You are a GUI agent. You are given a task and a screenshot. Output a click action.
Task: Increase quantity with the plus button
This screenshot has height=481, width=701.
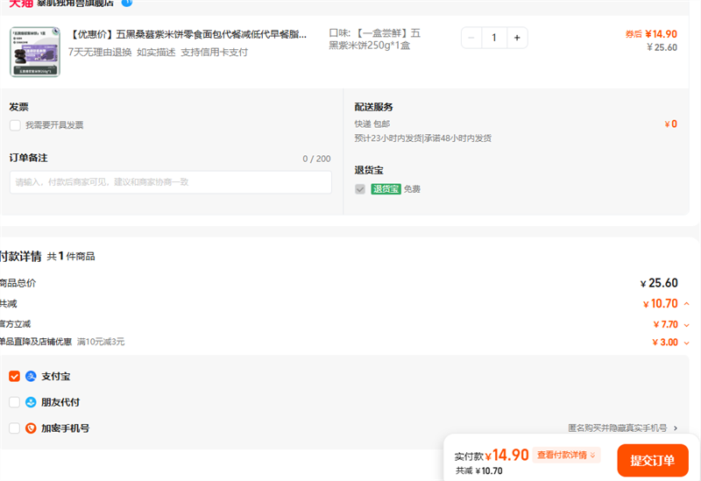coord(517,38)
